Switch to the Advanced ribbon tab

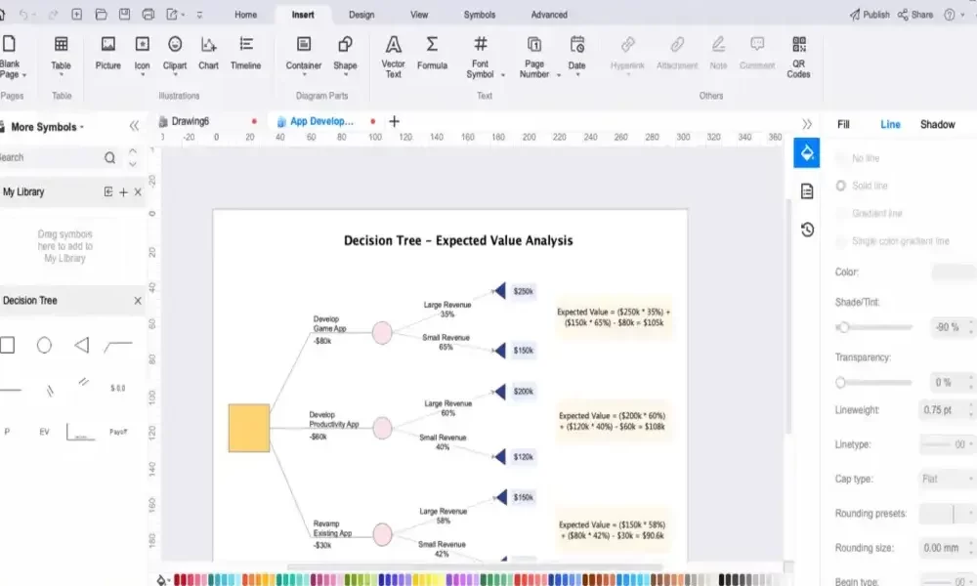pos(549,15)
